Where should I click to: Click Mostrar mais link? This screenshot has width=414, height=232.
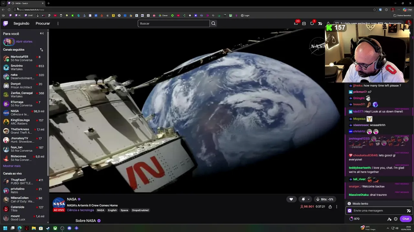coord(12,166)
